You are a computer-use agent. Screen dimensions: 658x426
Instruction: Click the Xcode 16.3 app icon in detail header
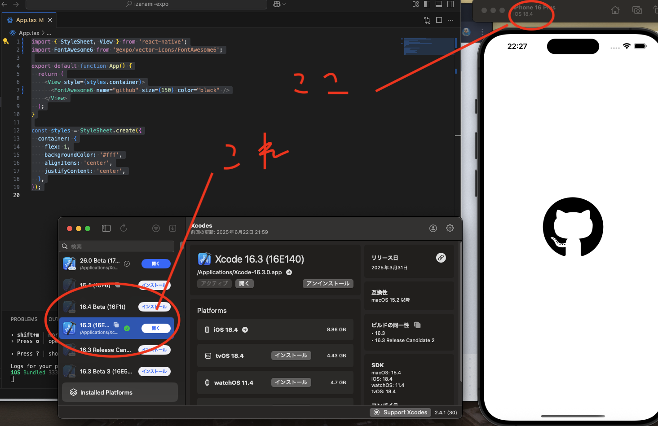(204, 259)
